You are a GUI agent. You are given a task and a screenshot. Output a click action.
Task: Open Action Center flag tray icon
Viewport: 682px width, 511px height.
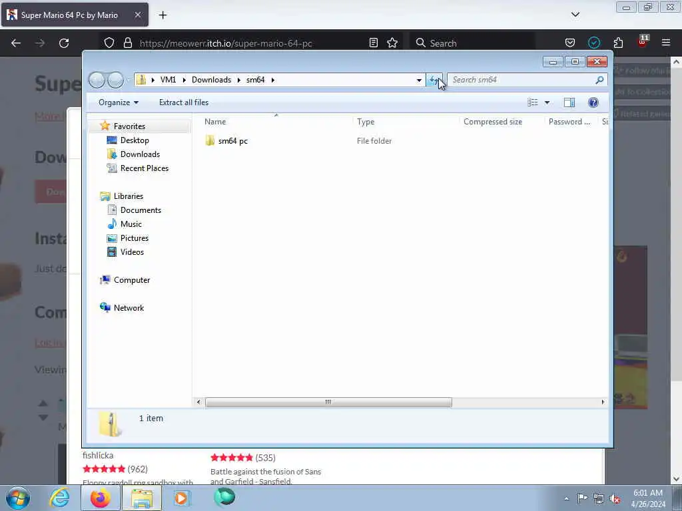pos(582,498)
